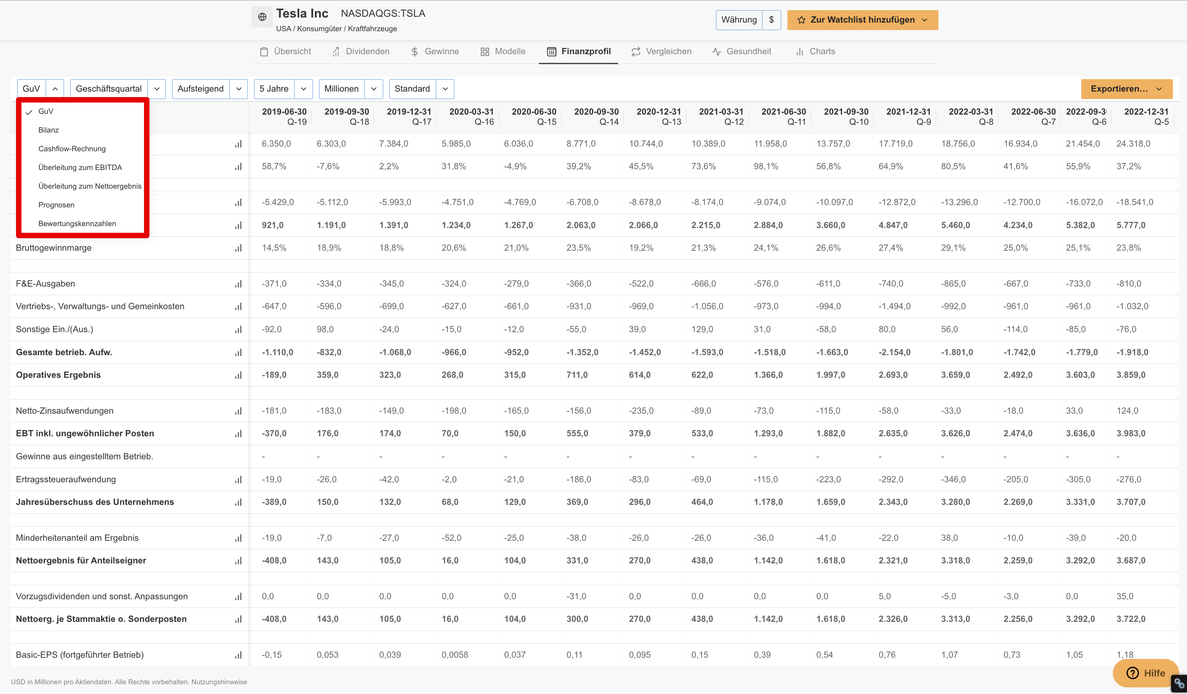Viewport: 1187px width, 694px height.
Task: Expand the Zur Watchlist hinzufügen chevron
Action: tap(924, 20)
